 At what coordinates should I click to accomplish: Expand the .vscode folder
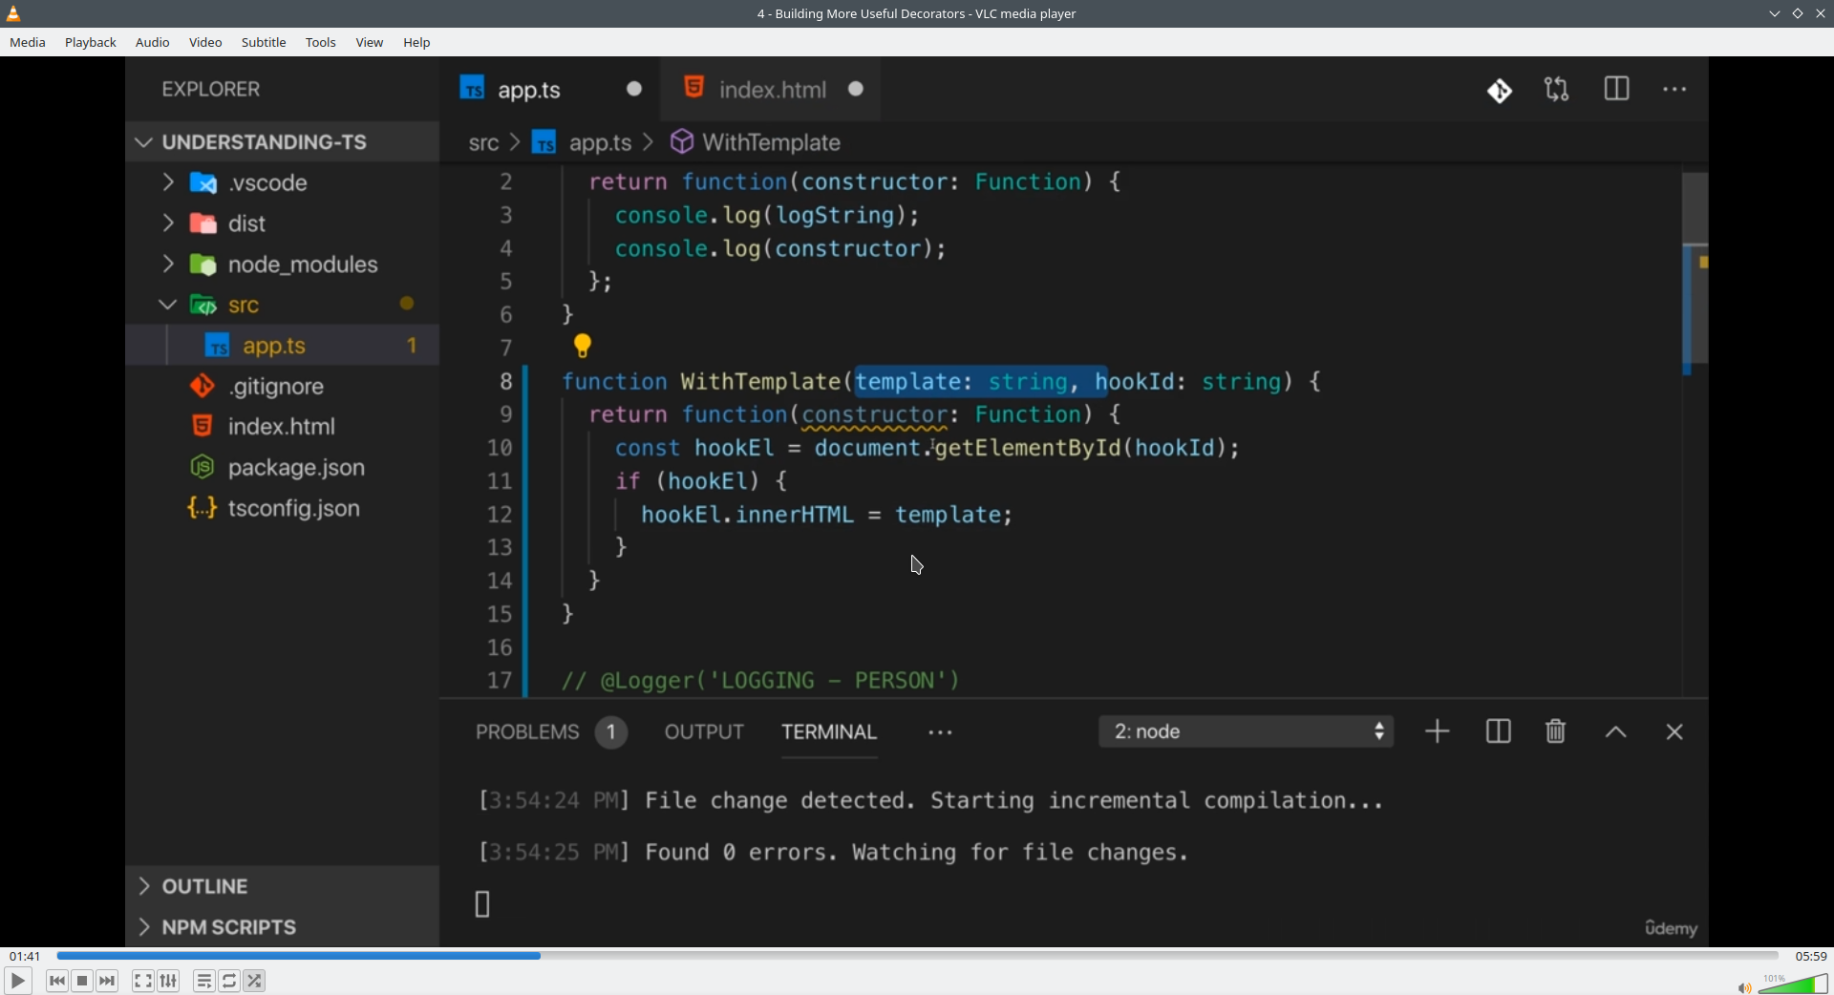click(283, 183)
